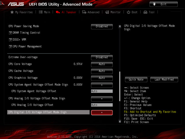The image size is (185, 139).
Task: Click the Last Modified button
Action: pyautogui.click(x=164, y=80)
